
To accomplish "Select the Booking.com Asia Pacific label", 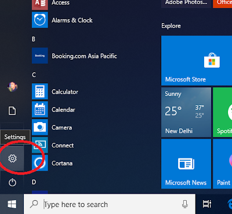I will tap(84, 56).
